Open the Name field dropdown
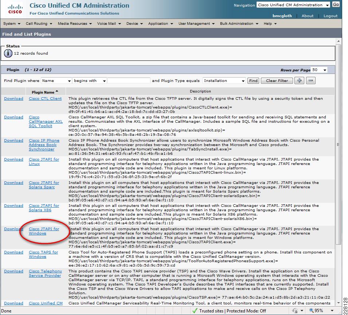The width and height of the screenshot is (348, 315). 56,81
